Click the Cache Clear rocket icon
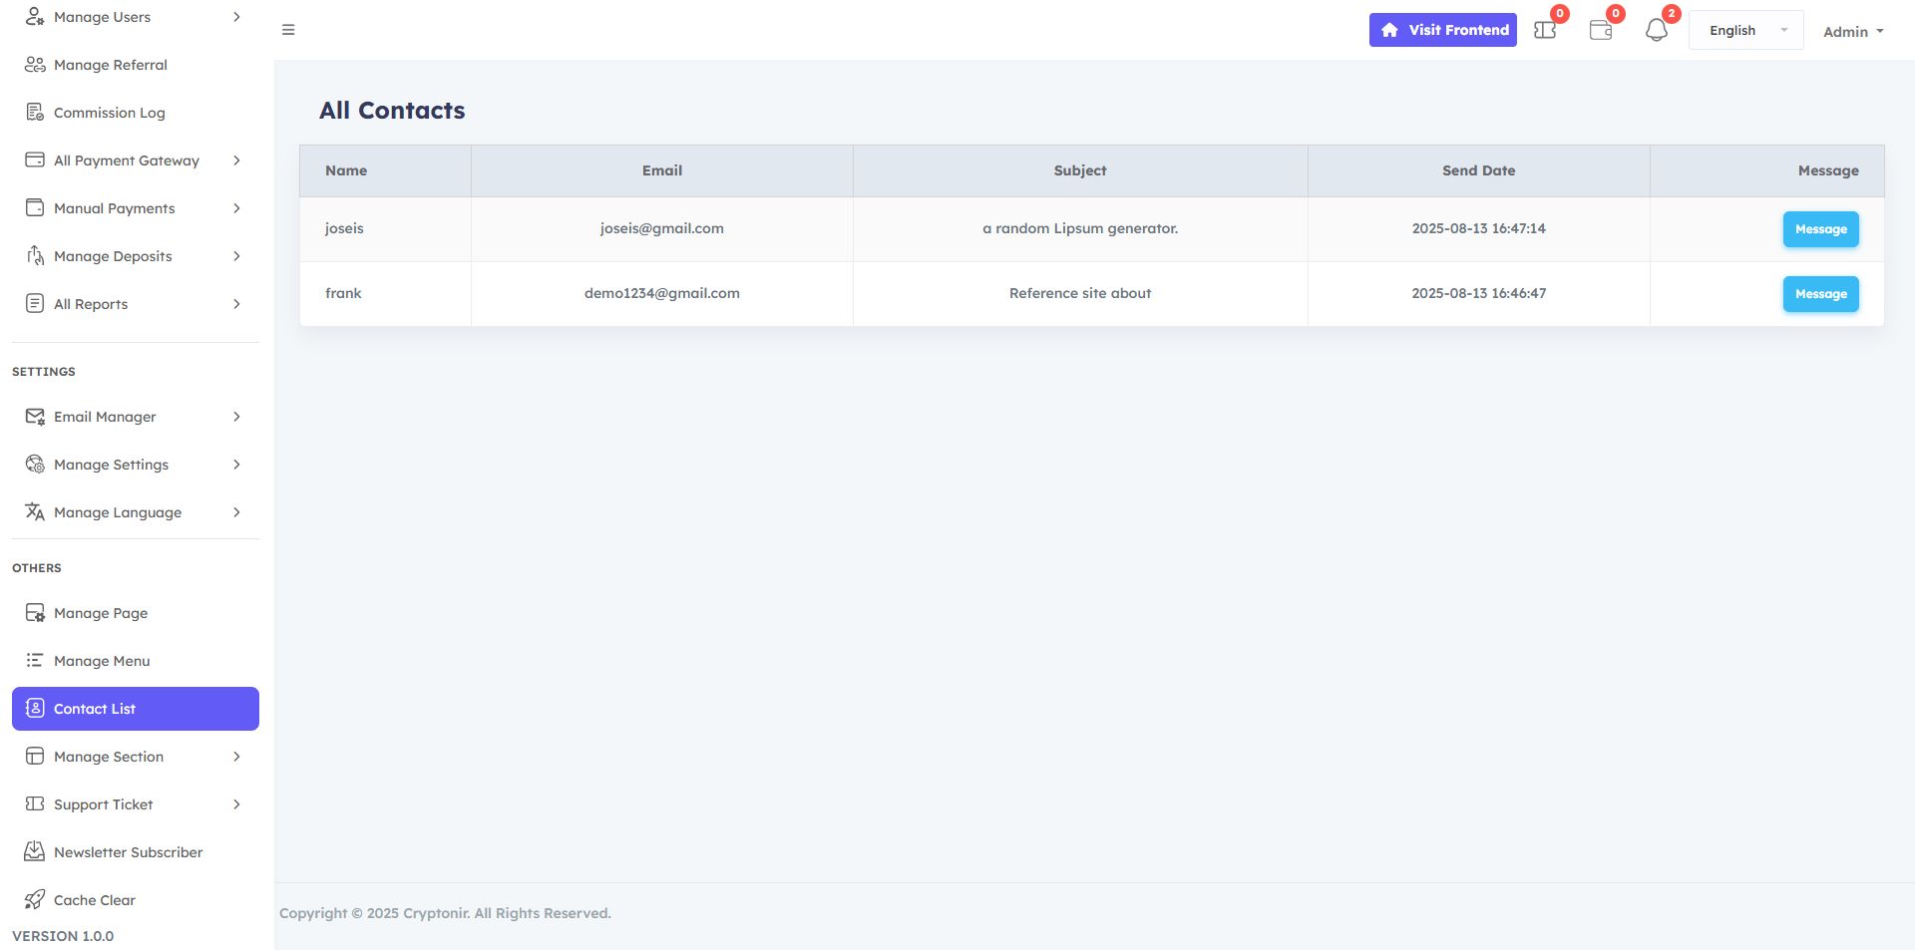 35,900
